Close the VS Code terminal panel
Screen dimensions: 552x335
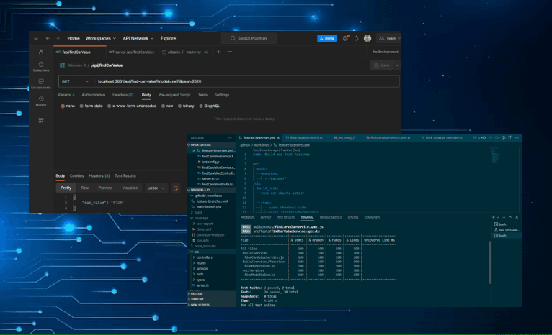click(x=517, y=217)
